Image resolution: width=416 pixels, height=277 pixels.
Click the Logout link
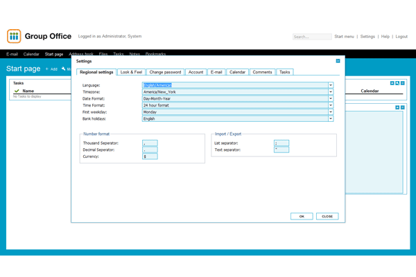pos(401,37)
